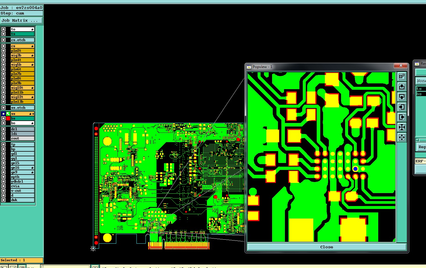Click the left arrow of results list scrollbar
Image resolution: width=426 pixels, height=268 pixels.
(417, 140)
